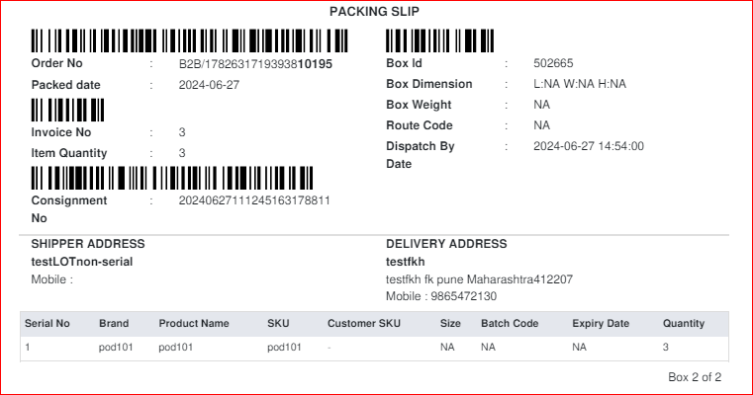753x395 pixels.
Task: Click the Serial No column header
Action: click(x=47, y=324)
